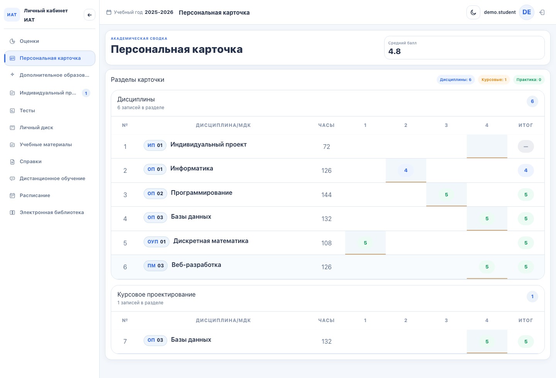
Task: Open Учебные материалы page
Action: (x=49, y=145)
